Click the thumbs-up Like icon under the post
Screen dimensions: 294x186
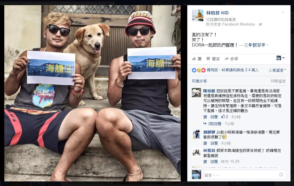click(x=194, y=59)
